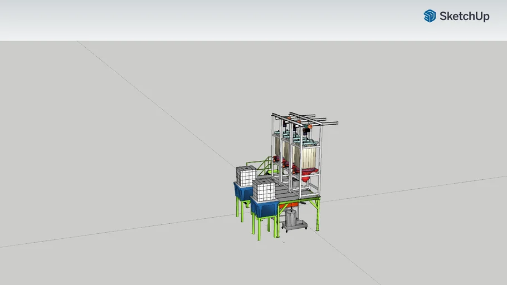Select the cream bulk bag in the frame
The image size is (507, 285).
coord(308,154)
